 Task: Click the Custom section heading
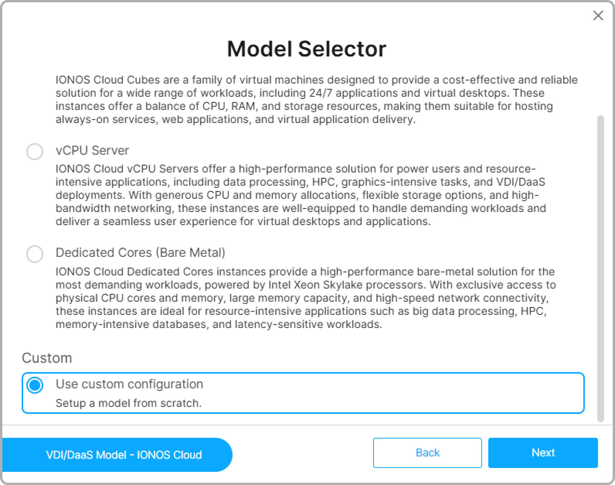[x=47, y=358]
